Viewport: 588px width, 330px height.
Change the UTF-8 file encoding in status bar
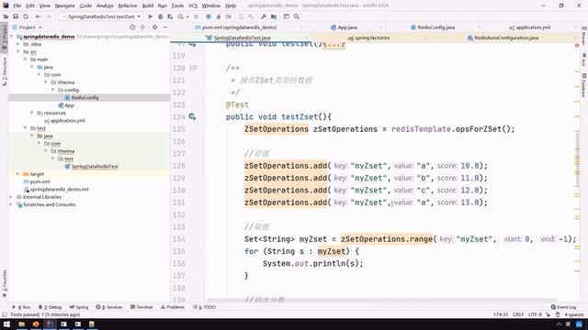pyautogui.click(x=535, y=314)
